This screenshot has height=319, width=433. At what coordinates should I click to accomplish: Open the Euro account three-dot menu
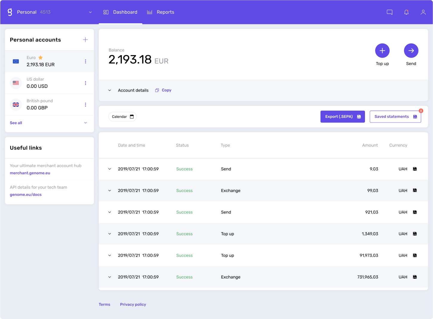point(85,61)
